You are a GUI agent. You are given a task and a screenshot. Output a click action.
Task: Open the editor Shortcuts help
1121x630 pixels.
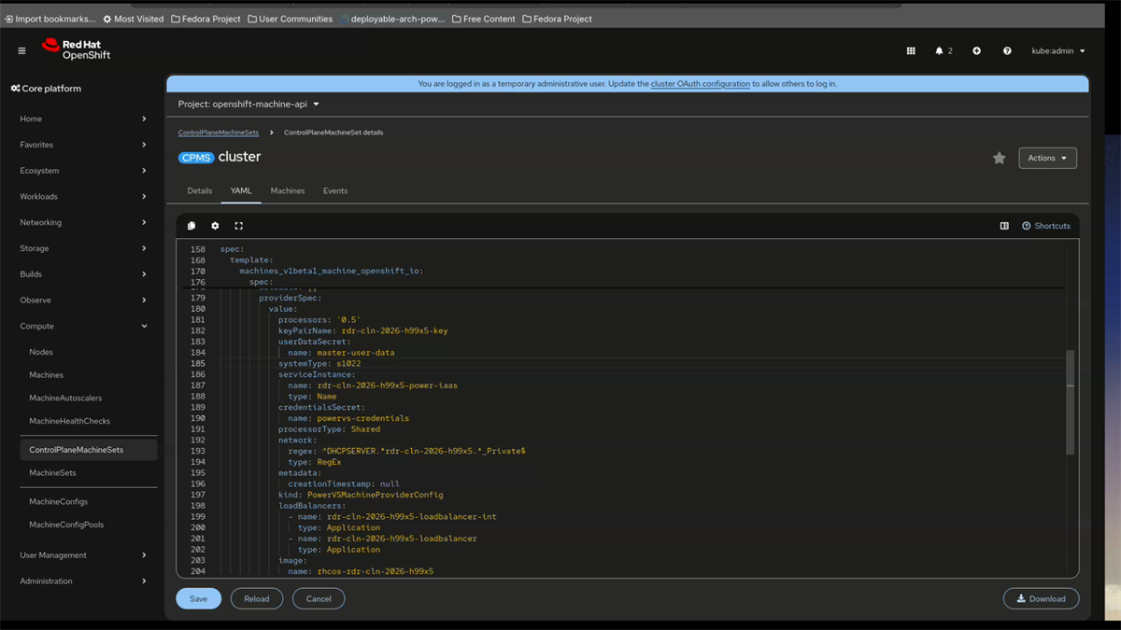point(1046,226)
